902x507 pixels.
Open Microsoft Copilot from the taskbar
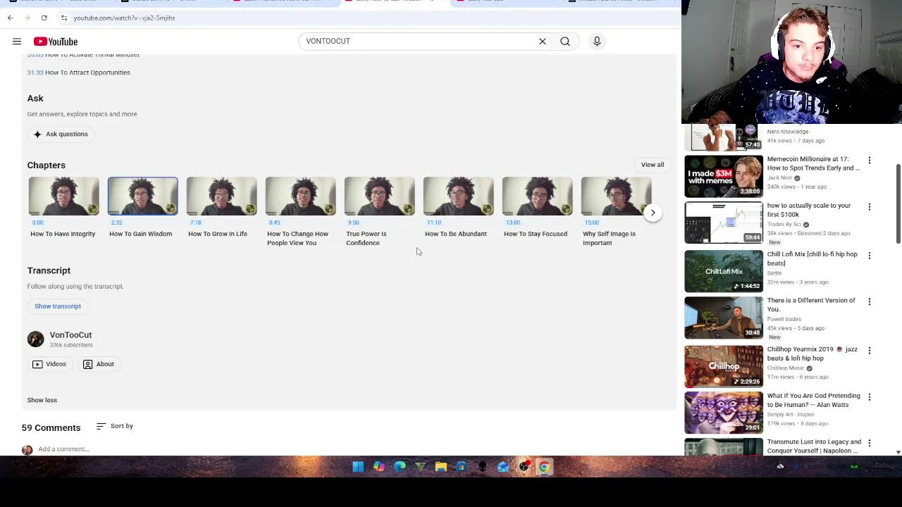click(379, 467)
